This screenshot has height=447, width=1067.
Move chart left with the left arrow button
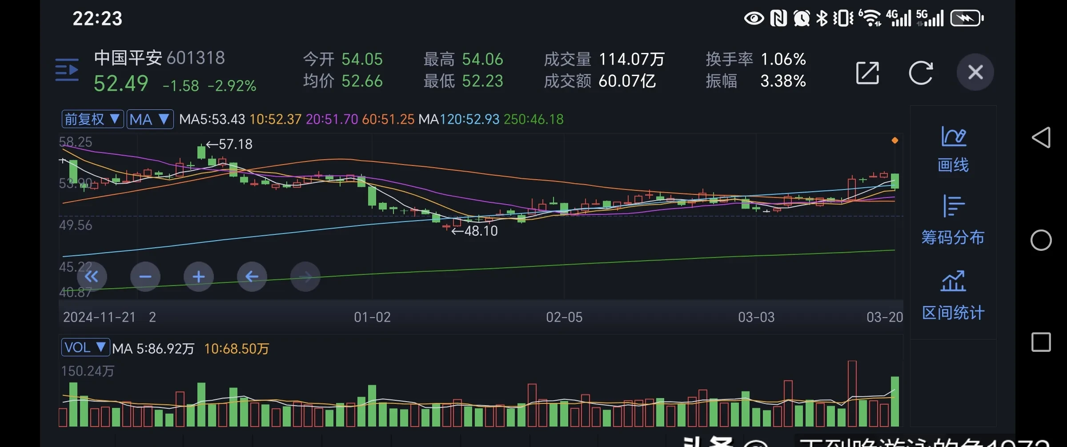tap(252, 277)
